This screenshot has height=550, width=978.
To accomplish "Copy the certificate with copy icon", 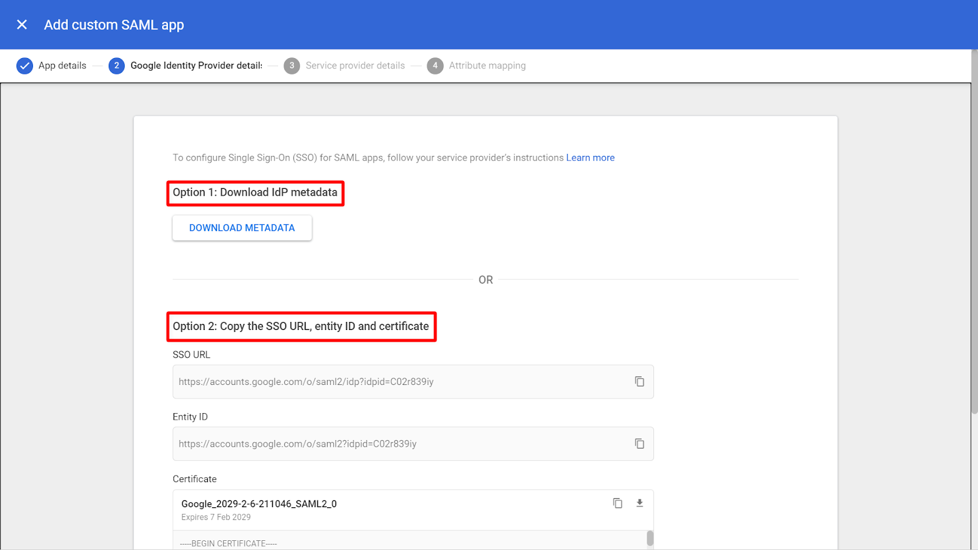I will [618, 503].
